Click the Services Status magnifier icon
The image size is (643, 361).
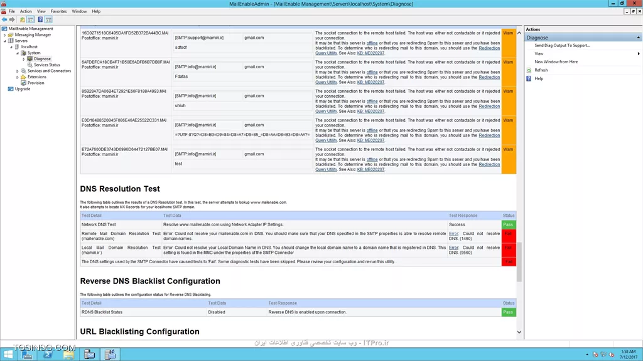[30, 65]
